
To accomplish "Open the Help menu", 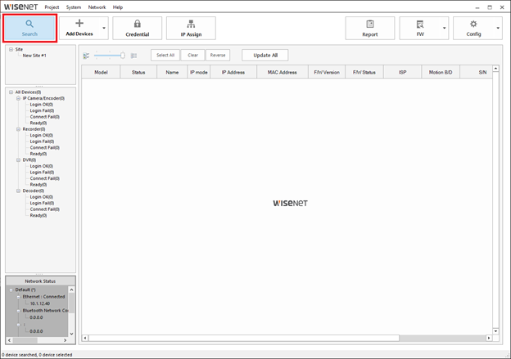I will 118,7.
